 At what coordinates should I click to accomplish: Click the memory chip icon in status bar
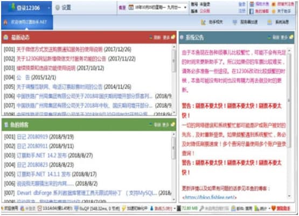coord(179,208)
